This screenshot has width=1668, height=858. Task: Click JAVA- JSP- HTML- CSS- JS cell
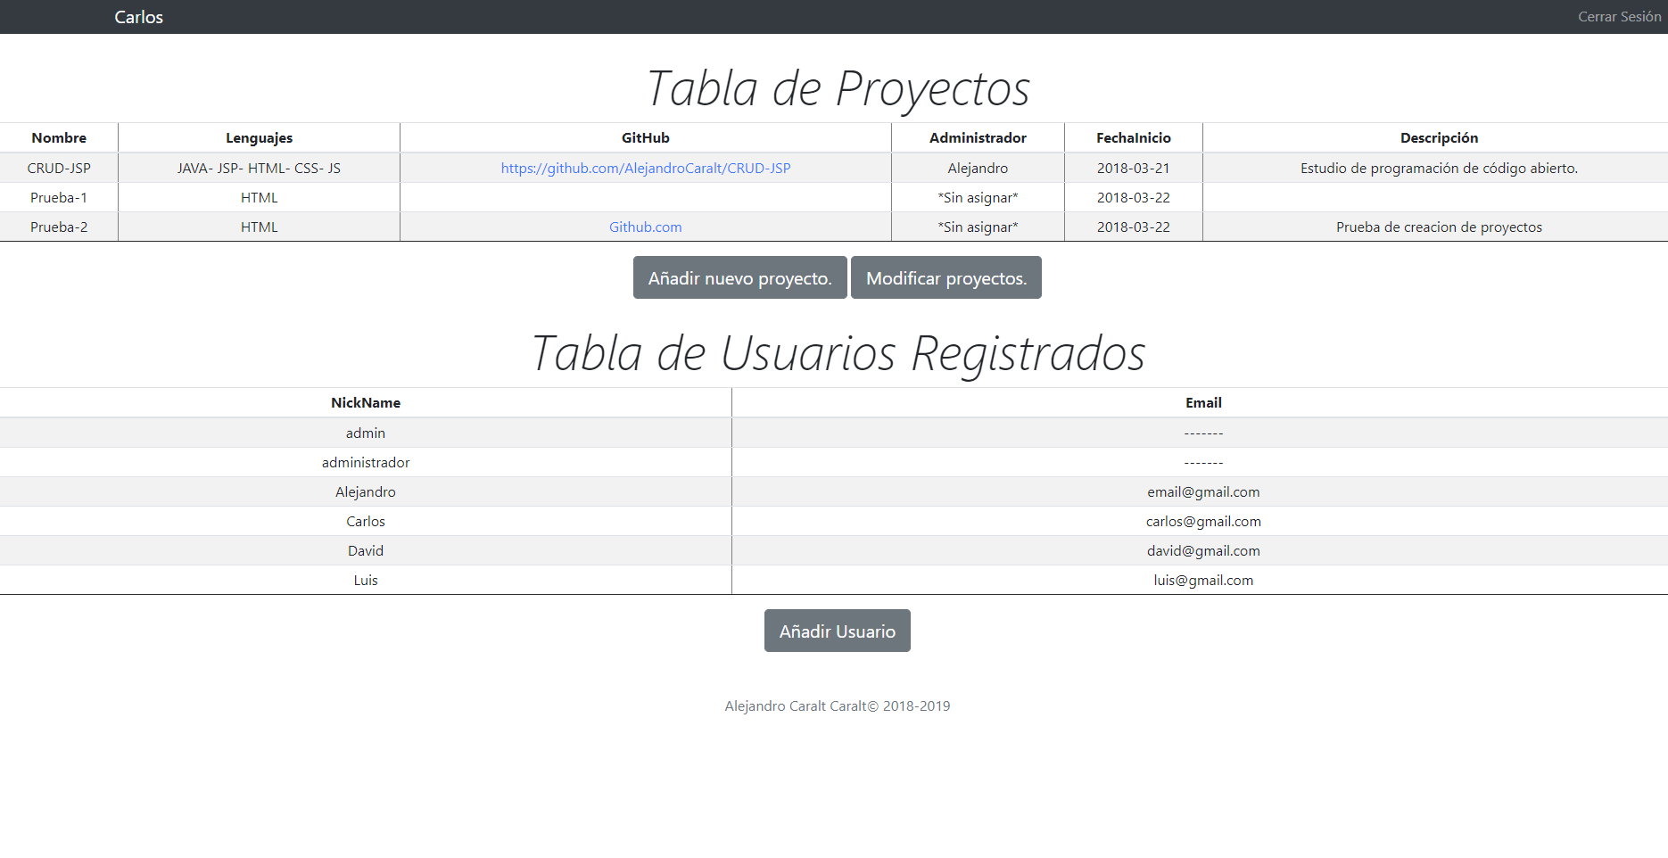coord(259,168)
